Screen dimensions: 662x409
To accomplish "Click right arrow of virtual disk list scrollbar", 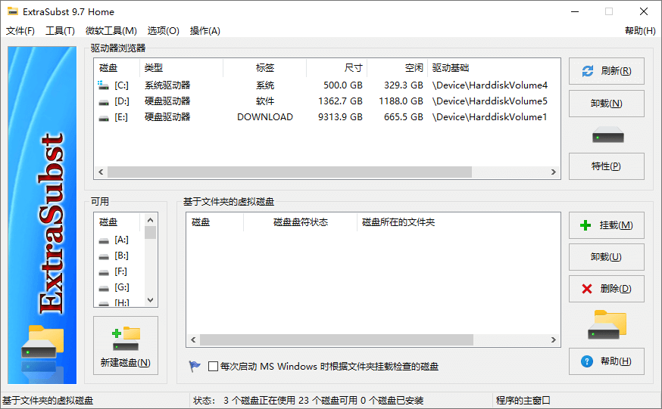I will point(554,339).
